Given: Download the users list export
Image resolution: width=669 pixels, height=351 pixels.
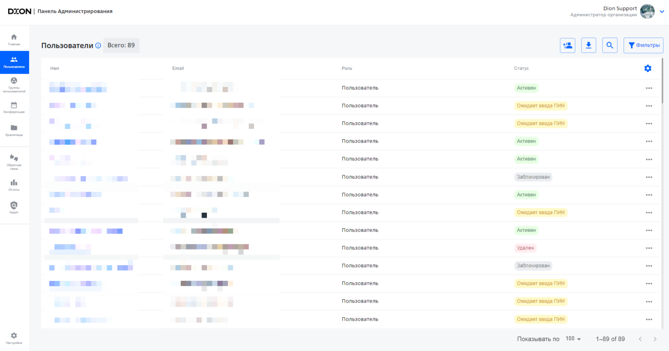Looking at the screenshot, I should coord(588,46).
